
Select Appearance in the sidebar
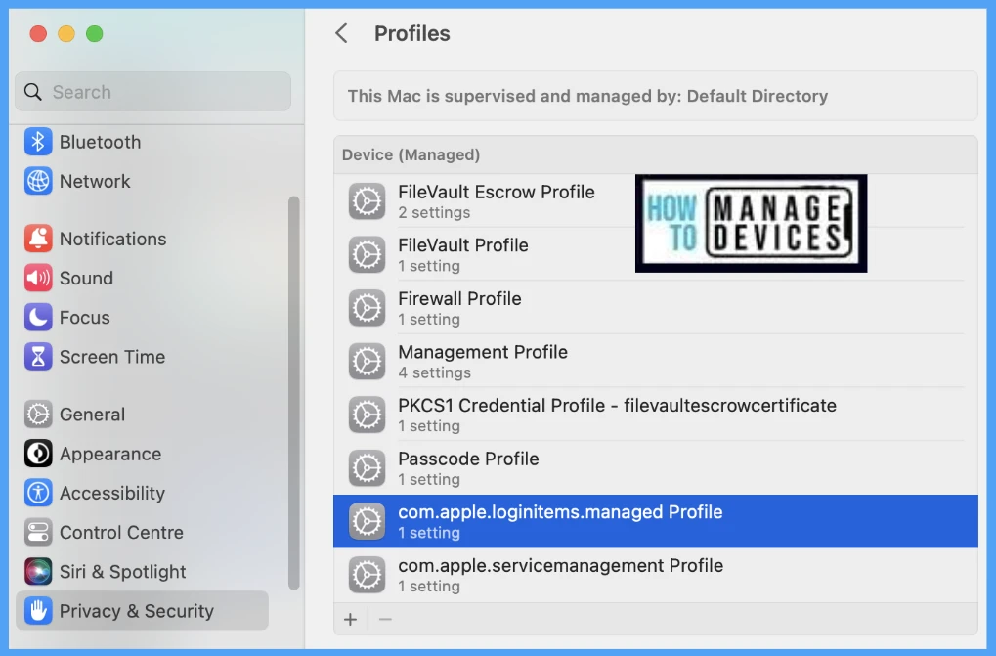click(x=110, y=454)
